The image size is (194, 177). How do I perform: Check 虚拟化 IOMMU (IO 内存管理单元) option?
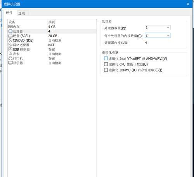point(106,70)
